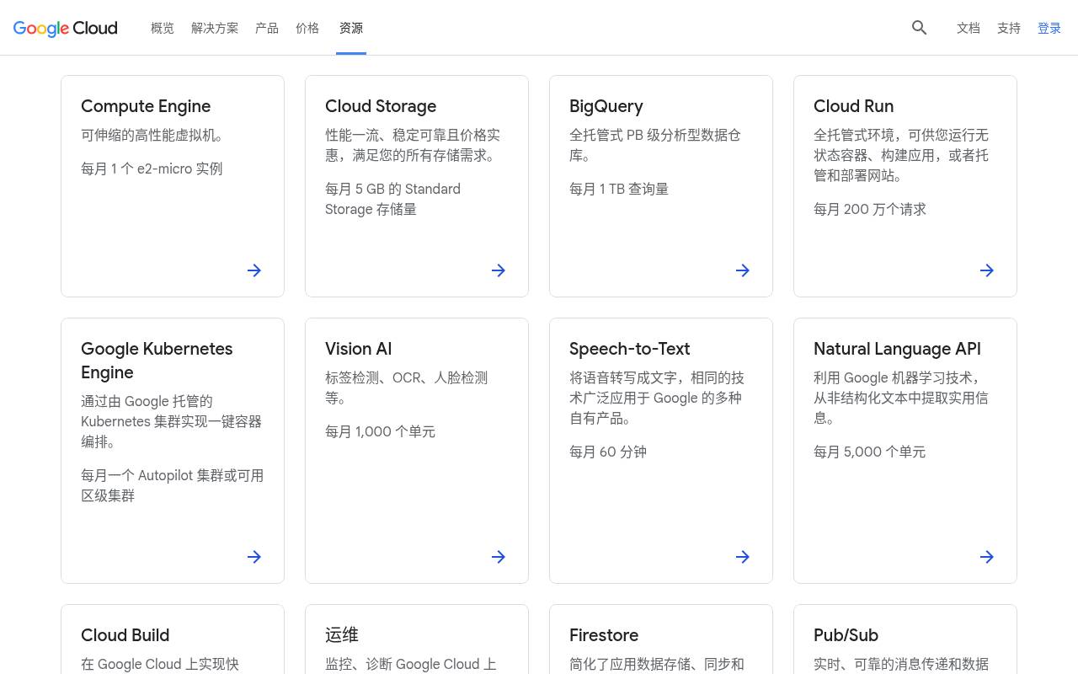Open Google Kubernetes Engine heading

coord(157,361)
